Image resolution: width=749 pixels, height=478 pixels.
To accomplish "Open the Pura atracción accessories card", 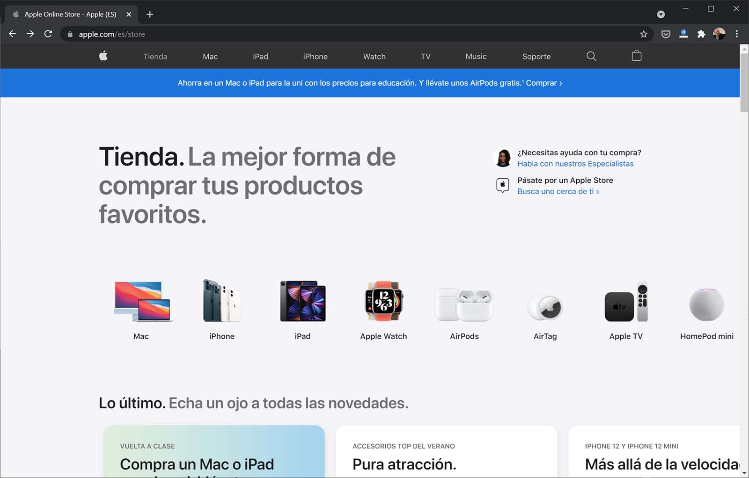I will pyautogui.click(x=447, y=451).
